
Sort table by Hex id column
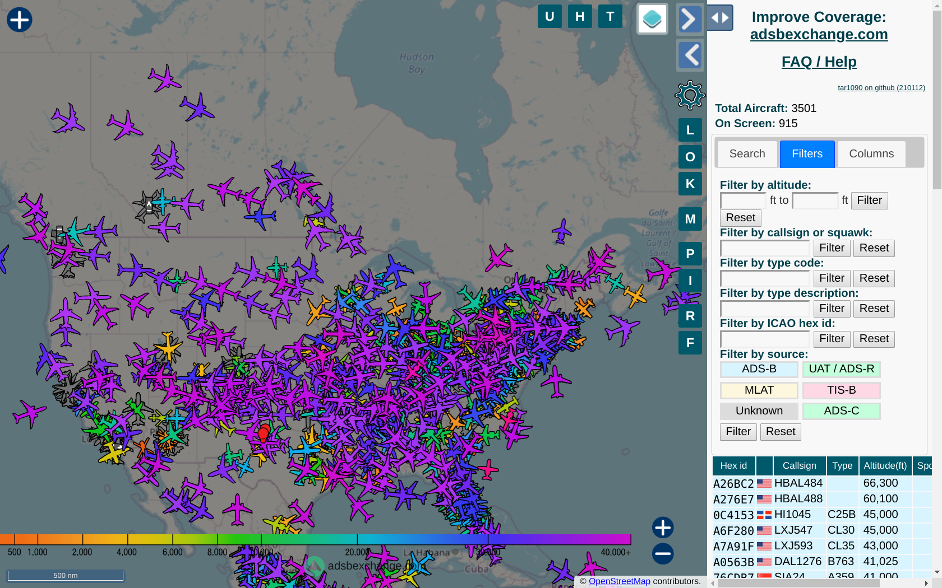733,466
